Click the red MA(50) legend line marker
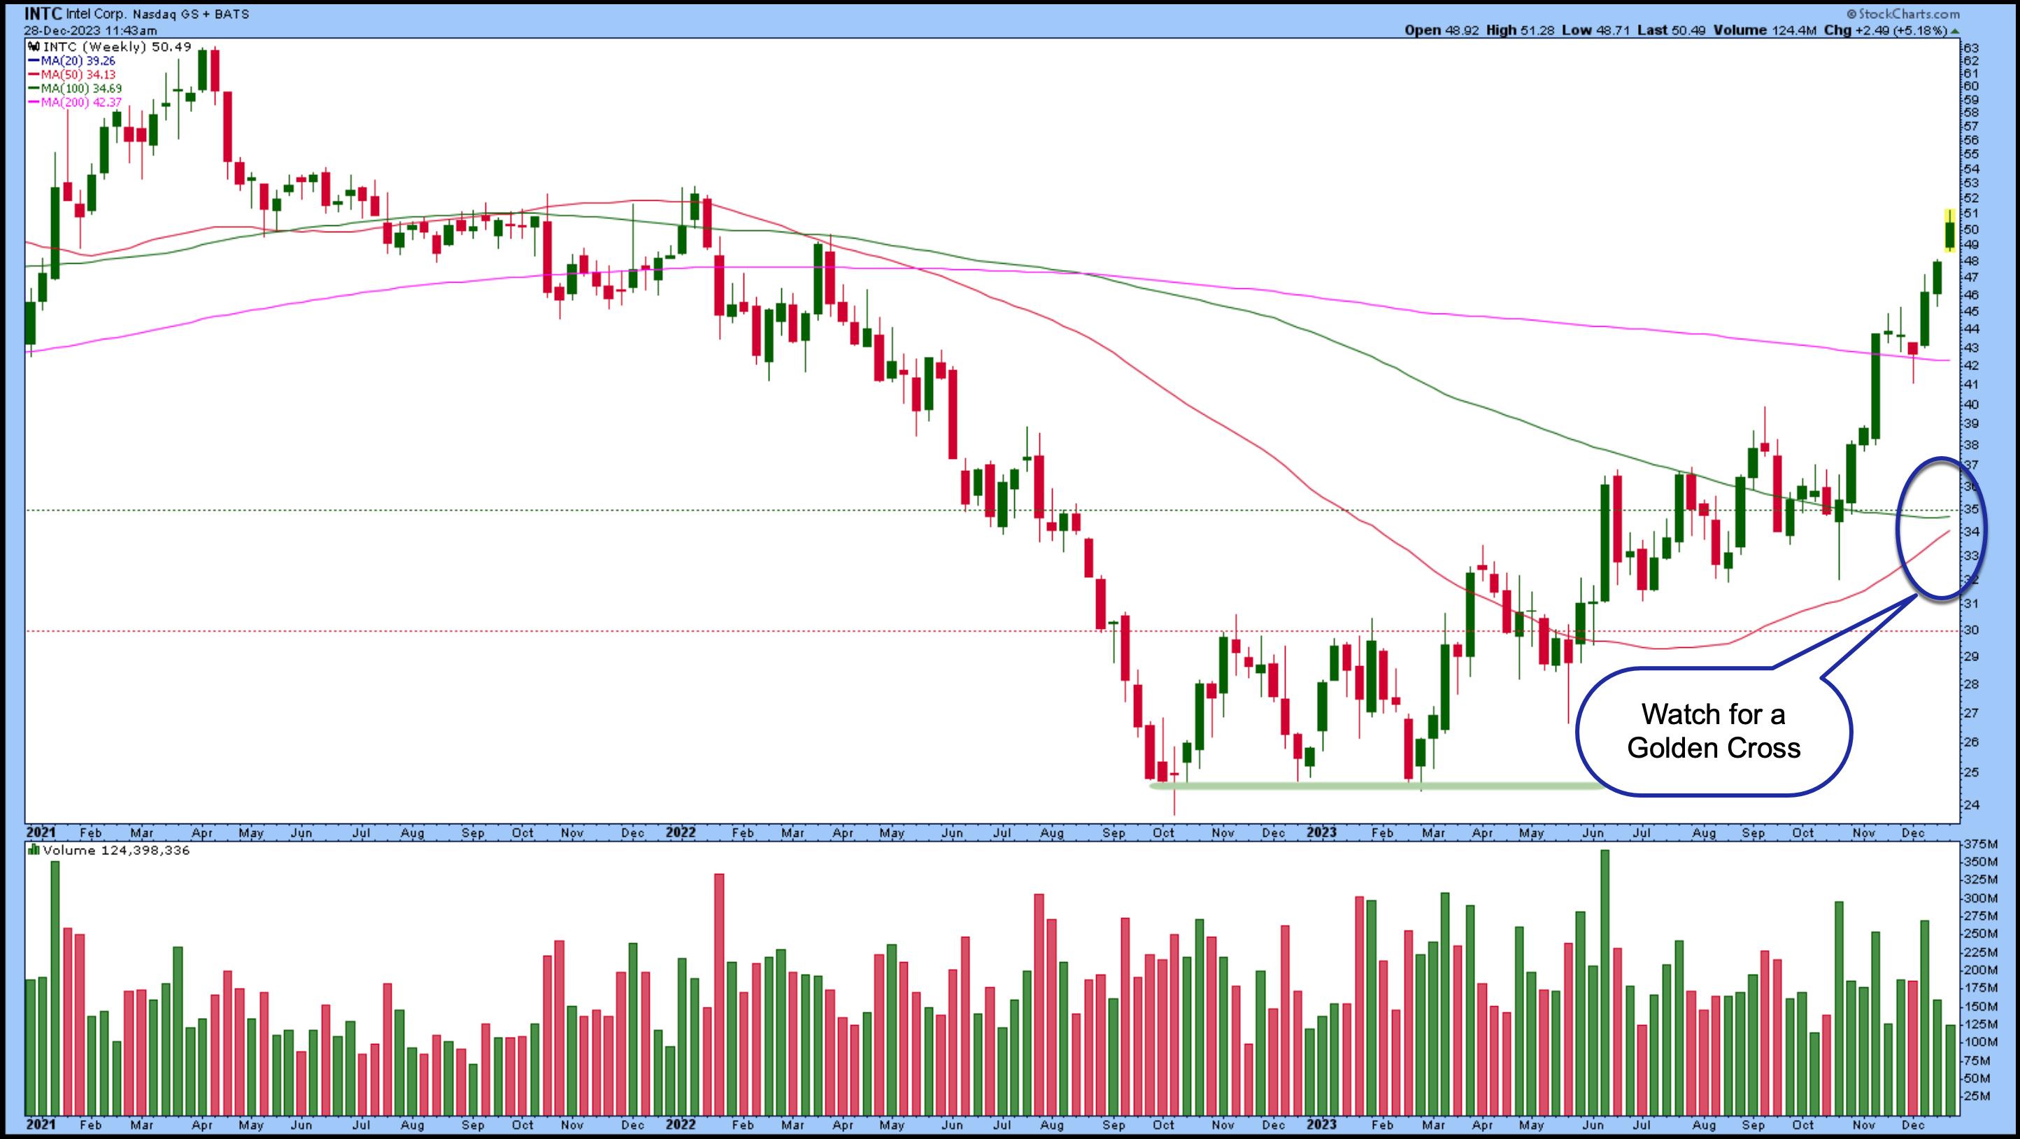2020x1139 pixels. pyautogui.click(x=34, y=75)
